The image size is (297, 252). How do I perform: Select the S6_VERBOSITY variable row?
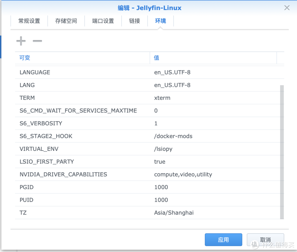tap(82, 123)
